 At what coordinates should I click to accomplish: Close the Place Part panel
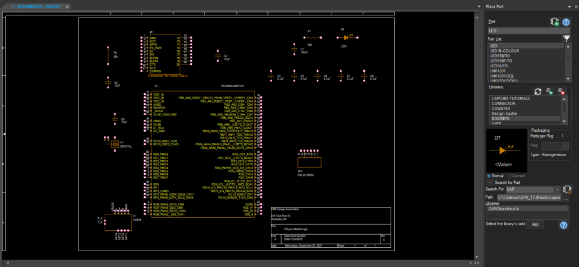[575, 7]
